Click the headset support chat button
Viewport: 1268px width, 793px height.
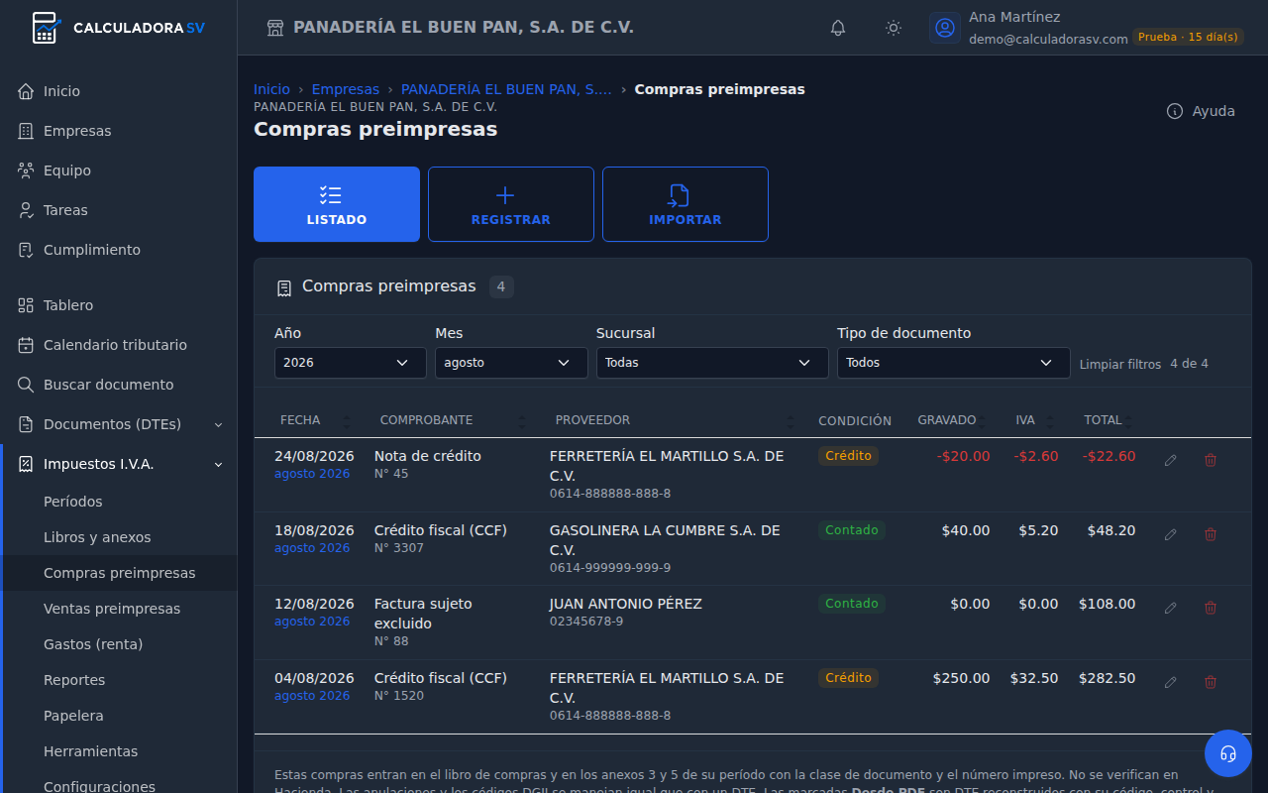(x=1228, y=753)
